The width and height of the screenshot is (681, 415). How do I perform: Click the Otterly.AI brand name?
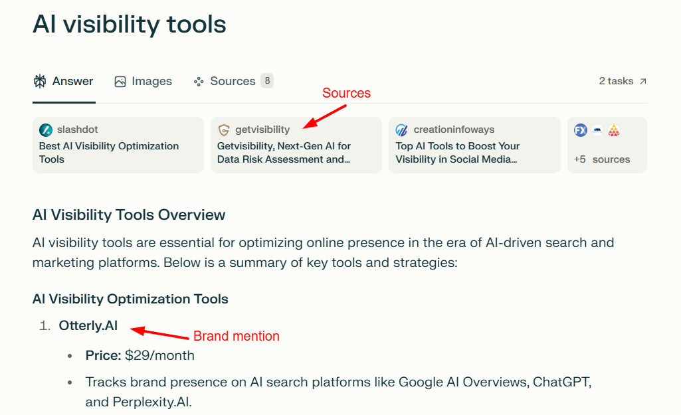point(88,325)
